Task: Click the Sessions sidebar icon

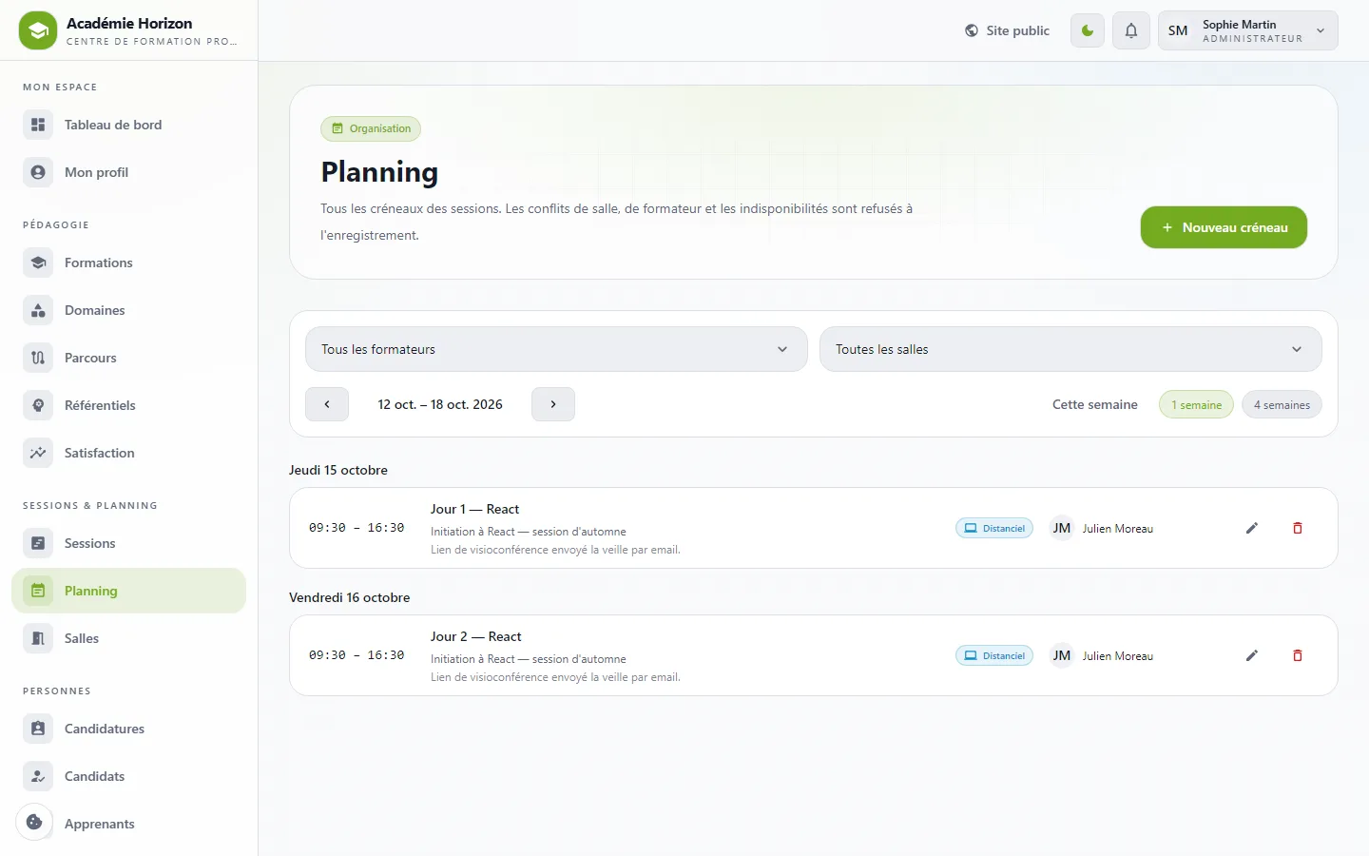Action: pos(38,543)
